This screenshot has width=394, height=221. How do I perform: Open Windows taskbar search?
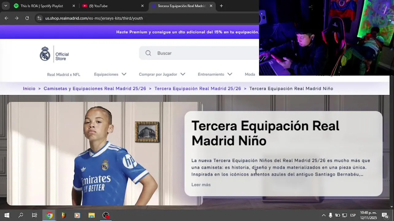pos(21,215)
